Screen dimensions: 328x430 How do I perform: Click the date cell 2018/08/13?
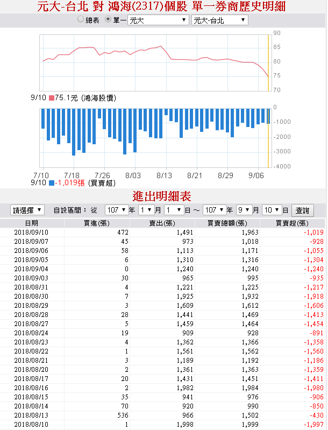click(31, 415)
